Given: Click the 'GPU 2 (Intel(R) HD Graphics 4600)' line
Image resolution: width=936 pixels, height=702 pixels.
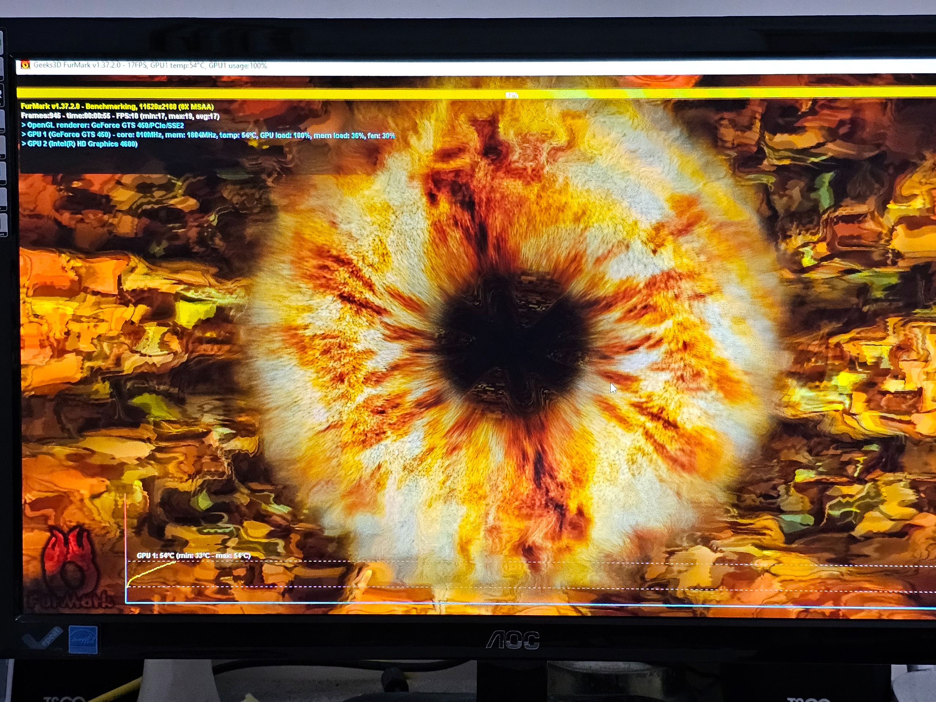Looking at the screenshot, I should point(80,144).
